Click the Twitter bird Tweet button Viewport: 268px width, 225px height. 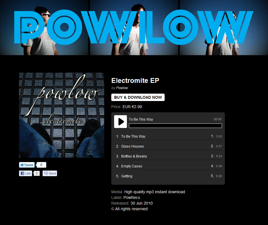(x=27, y=165)
